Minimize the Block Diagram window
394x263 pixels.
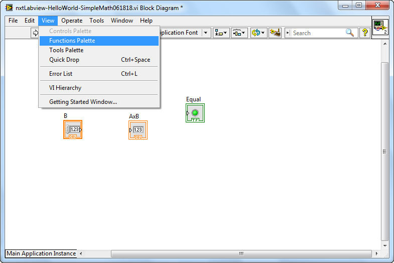pos(345,6)
